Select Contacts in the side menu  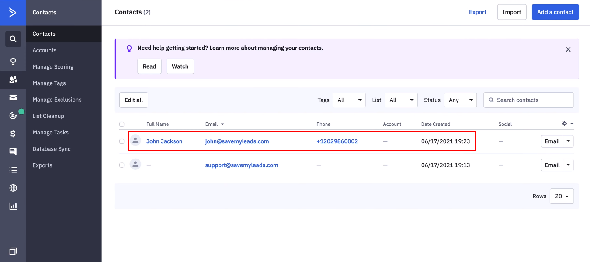point(63,34)
